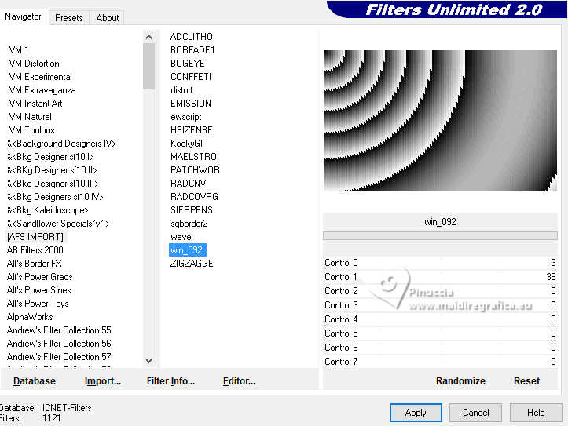The height and width of the screenshot is (426, 568).
Task: Select [AFS IMPORT] category
Action: [35, 237]
